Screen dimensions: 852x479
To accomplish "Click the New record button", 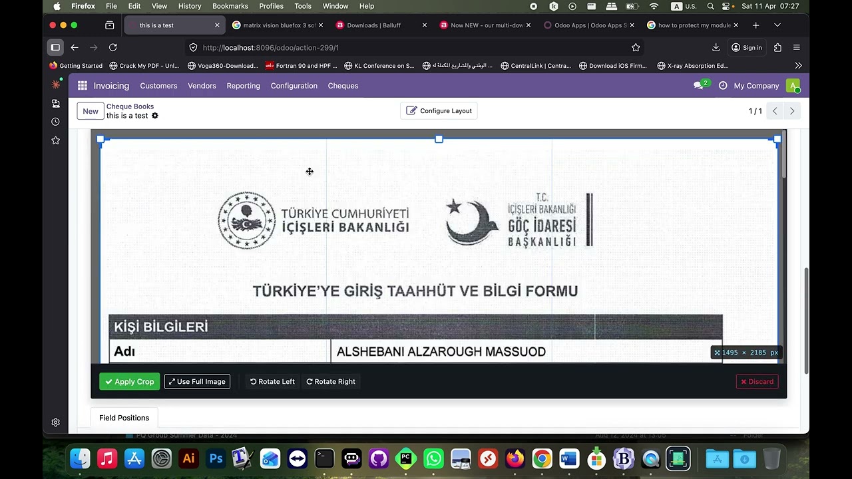I will click(x=91, y=111).
